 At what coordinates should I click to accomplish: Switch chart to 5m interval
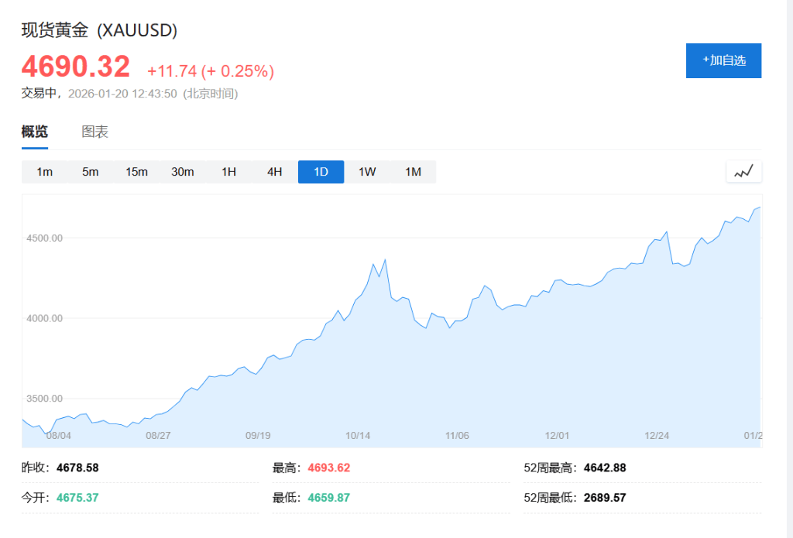pos(91,172)
